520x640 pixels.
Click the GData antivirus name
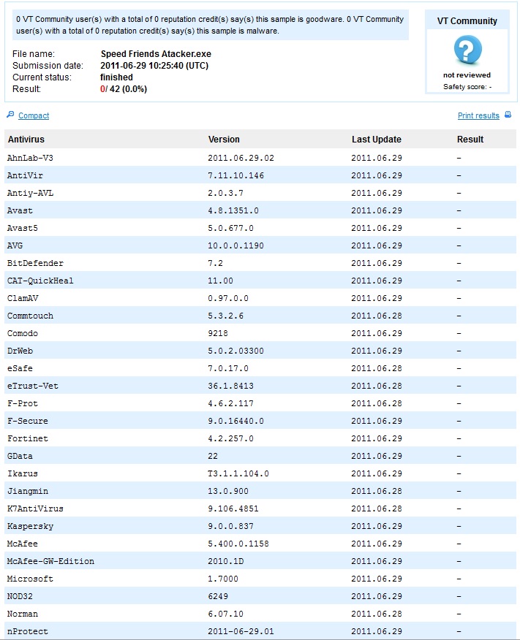point(20,457)
